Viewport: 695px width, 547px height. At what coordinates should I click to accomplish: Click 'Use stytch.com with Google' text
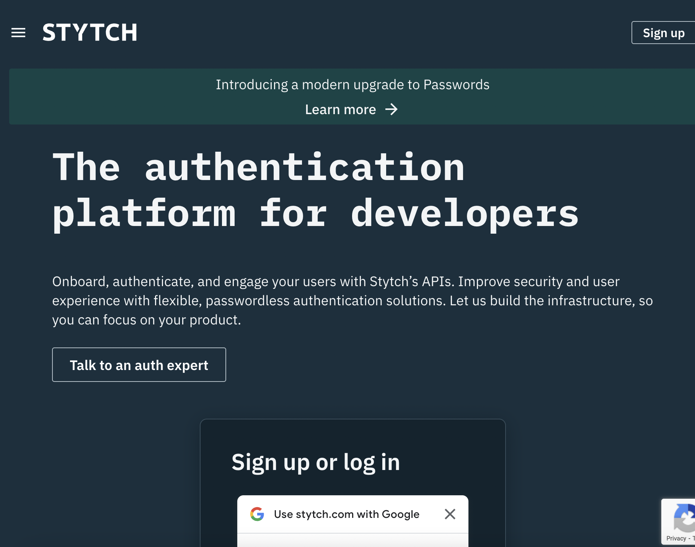[x=347, y=514]
